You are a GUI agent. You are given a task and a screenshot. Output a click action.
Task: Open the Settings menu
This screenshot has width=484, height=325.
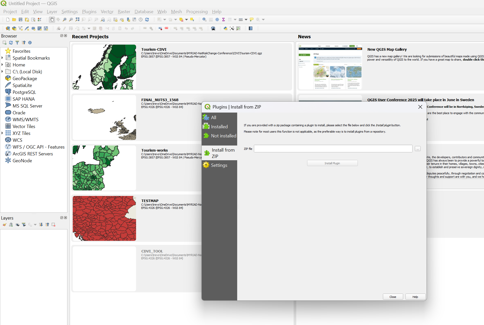click(69, 12)
